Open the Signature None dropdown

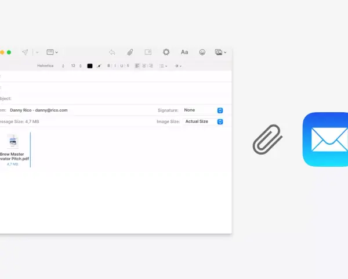[x=204, y=110]
